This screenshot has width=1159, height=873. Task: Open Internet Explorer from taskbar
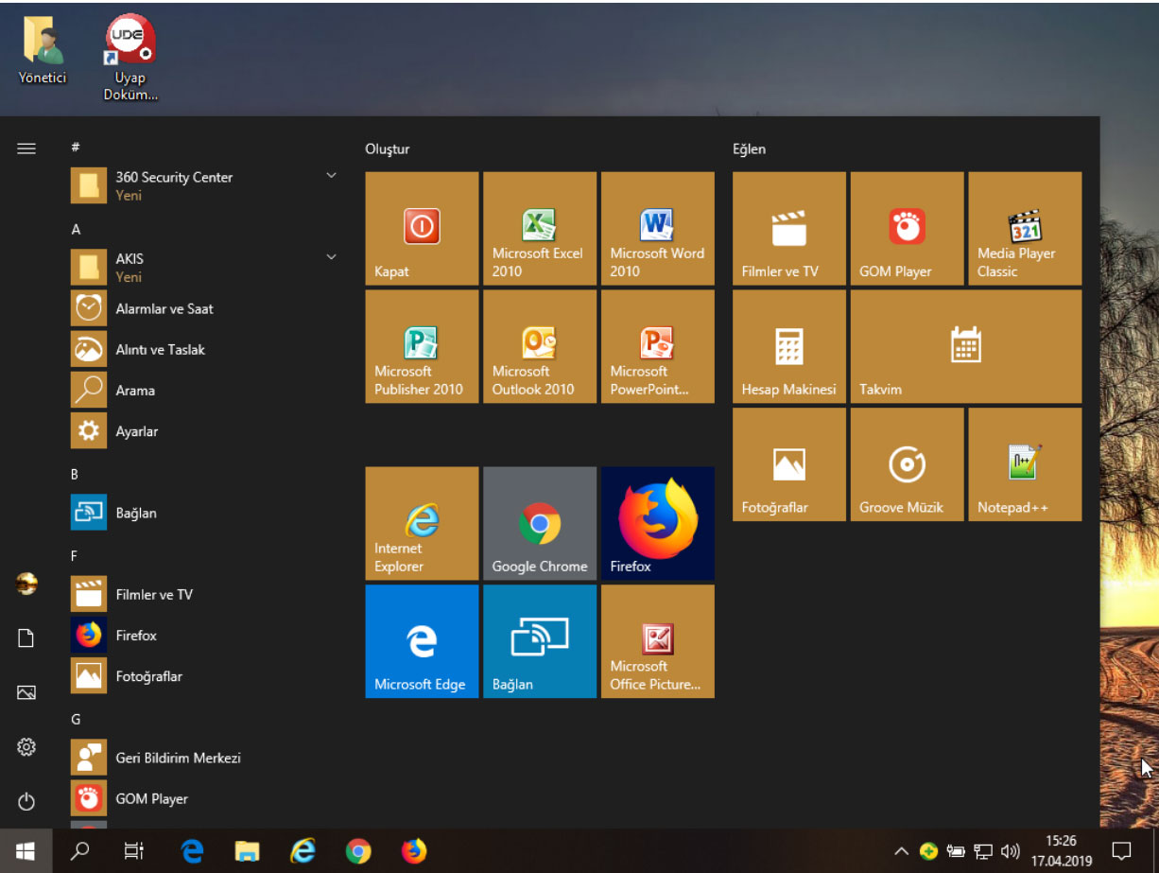[x=303, y=851]
